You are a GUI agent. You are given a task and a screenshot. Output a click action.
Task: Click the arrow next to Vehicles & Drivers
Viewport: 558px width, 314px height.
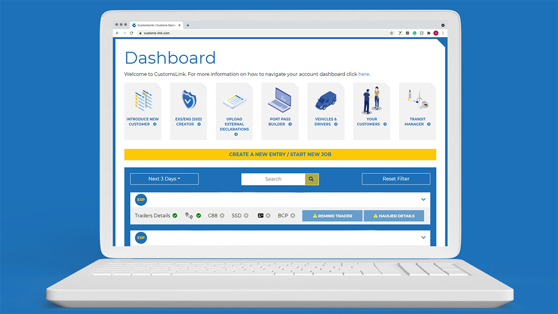point(336,124)
